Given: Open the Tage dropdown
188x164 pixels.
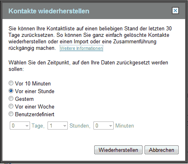Looking at the screenshot, I should [20, 126].
